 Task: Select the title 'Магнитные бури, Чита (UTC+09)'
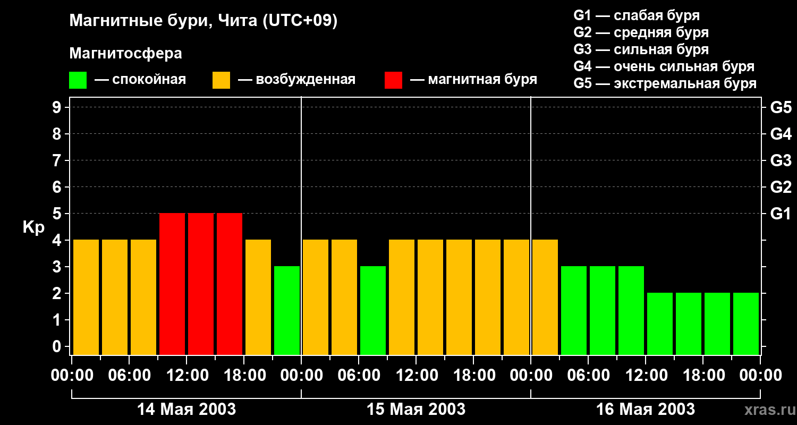pos(204,21)
